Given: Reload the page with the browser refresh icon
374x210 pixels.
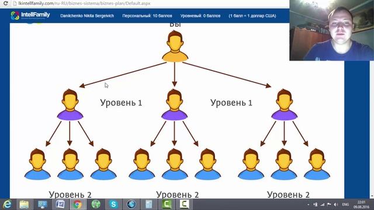Looking at the screenshot, I should click(x=5, y=3).
